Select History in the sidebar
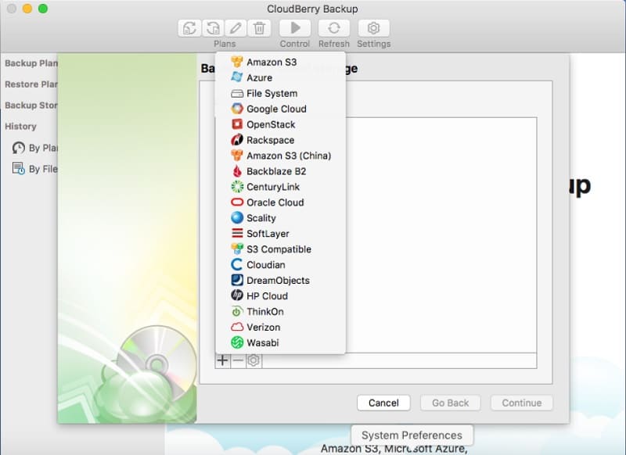Image resolution: width=626 pixels, height=455 pixels. (x=20, y=127)
